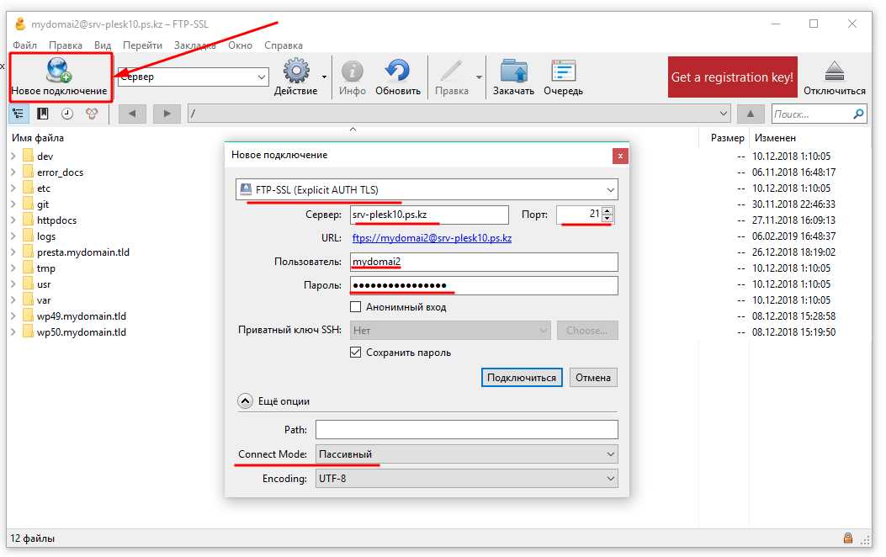Image resolution: width=886 pixels, height=557 pixels.
Task: Open the ftps://mydomai2@srv-plesk10.ps.kz URL link
Action: click(432, 238)
